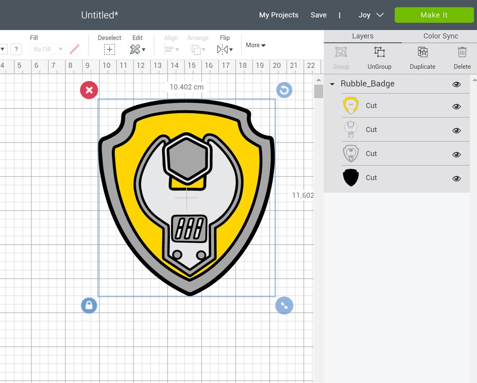The width and height of the screenshot is (477, 383).
Task: Open the No Fill dropdown
Action: (x=48, y=49)
